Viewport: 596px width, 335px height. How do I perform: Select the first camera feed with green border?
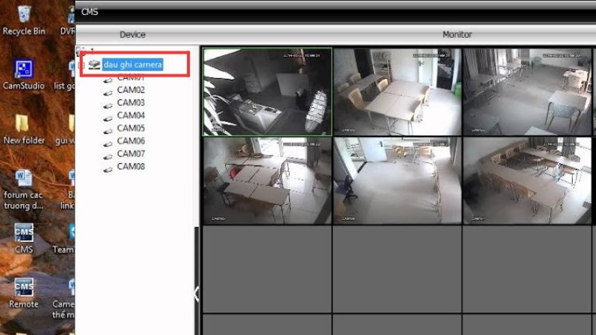(267, 92)
